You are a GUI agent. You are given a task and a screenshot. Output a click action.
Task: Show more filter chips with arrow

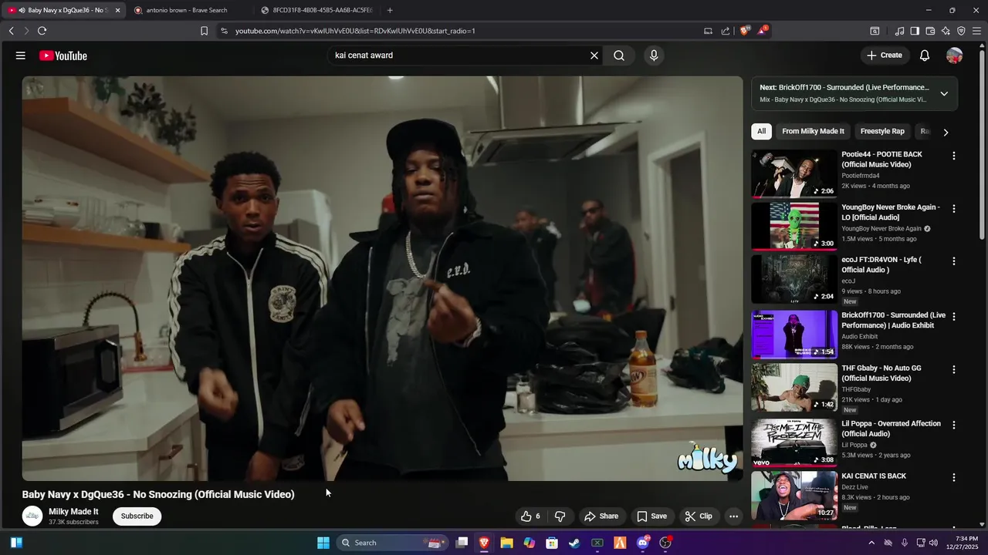tap(946, 132)
